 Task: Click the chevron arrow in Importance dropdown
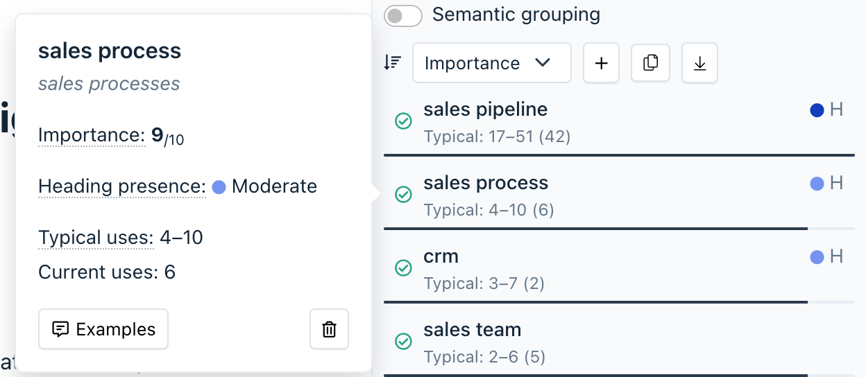click(543, 63)
